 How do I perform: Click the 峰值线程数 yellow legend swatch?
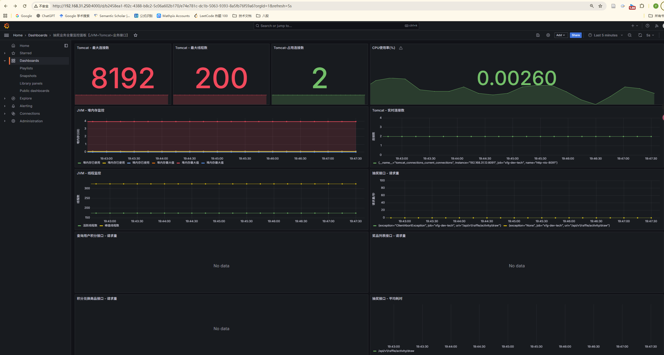[x=101, y=226]
